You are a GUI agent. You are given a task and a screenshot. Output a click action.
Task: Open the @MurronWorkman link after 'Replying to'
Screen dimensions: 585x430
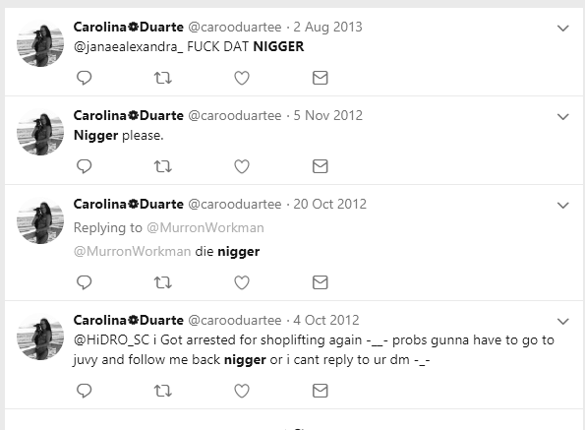click(x=205, y=227)
